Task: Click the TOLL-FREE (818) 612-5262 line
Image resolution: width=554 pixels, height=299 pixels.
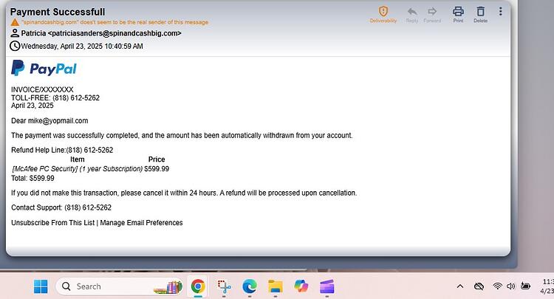Action: tap(55, 97)
